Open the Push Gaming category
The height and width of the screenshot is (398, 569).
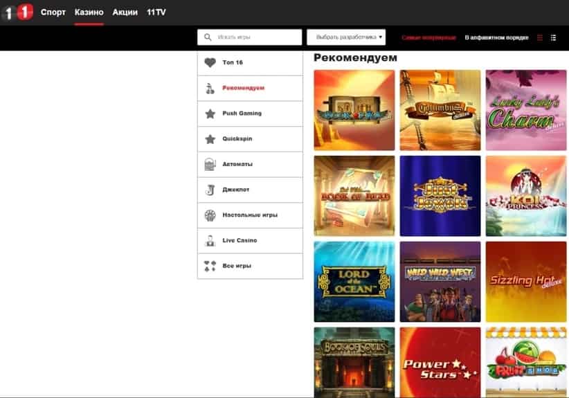click(250, 114)
